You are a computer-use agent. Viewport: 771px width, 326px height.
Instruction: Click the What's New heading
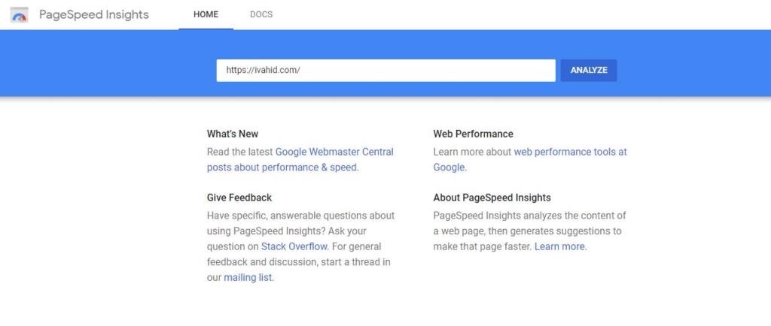point(233,134)
